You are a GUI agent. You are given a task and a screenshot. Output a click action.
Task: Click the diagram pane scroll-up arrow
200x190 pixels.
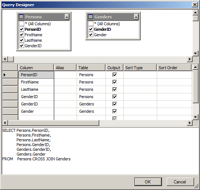tap(195, 12)
